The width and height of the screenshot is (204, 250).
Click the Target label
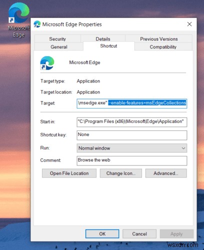pos(47,103)
